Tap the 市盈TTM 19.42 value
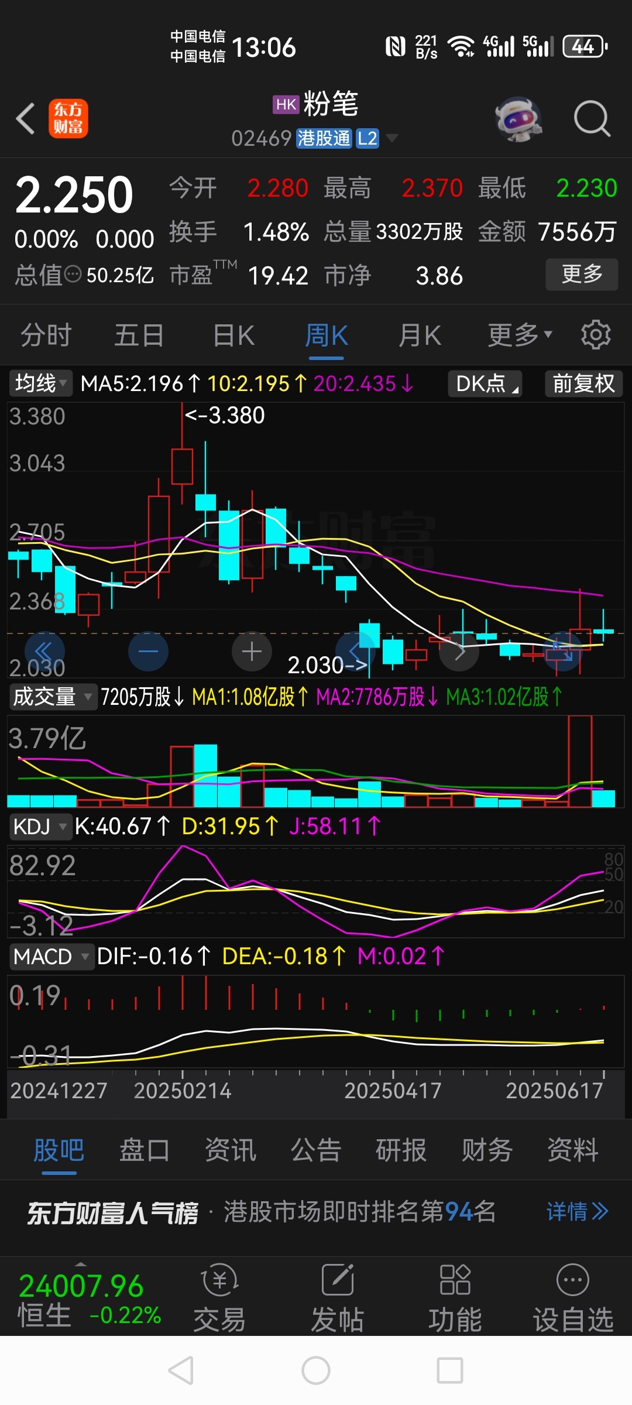Viewport: 632px width, 1405px height. (x=278, y=276)
